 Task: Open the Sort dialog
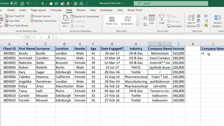tap(152, 20)
